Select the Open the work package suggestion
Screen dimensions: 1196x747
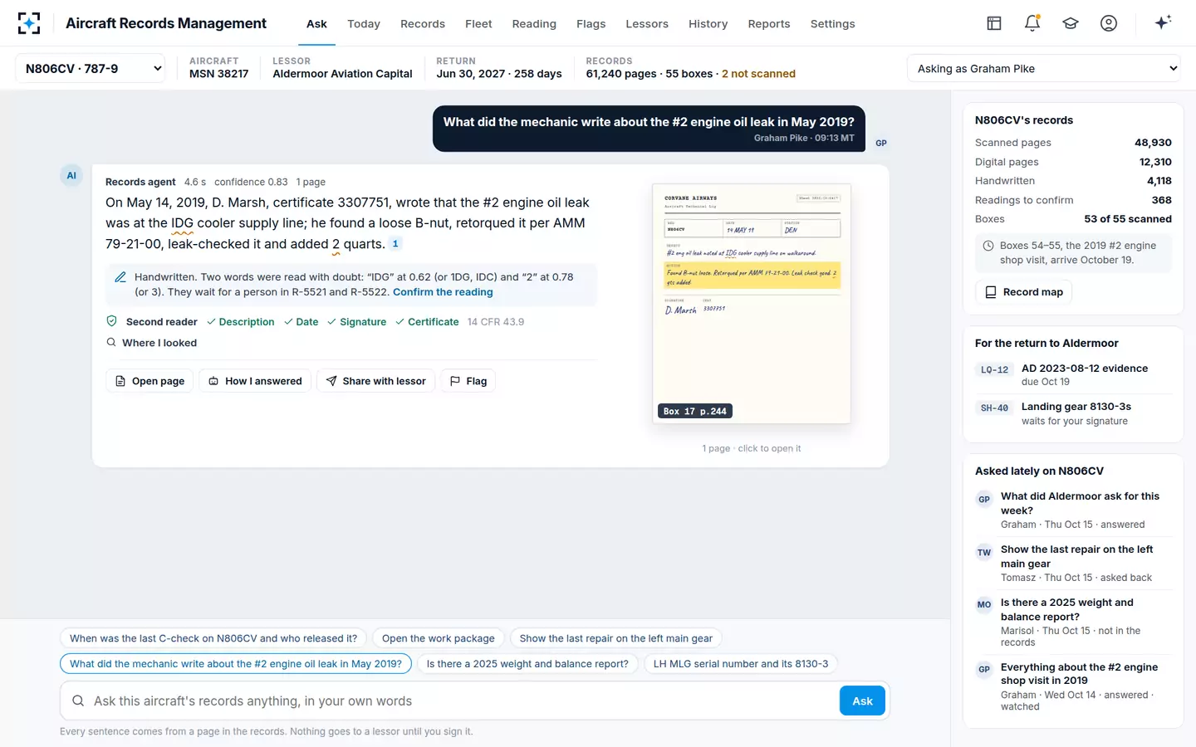(x=439, y=638)
